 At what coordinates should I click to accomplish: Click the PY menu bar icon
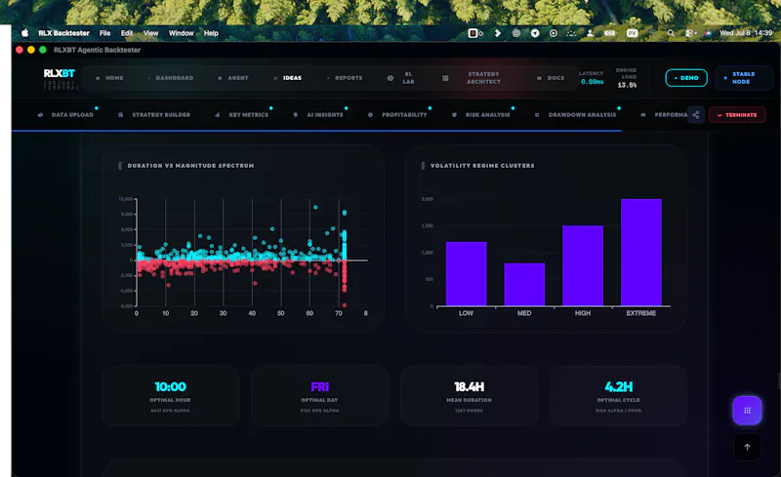point(632,33)
